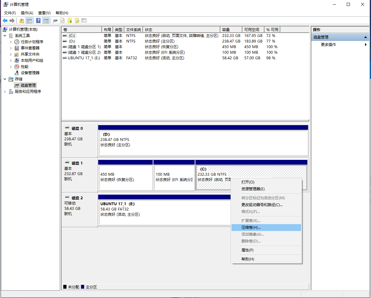Click the blue question mark Help icon
Viewport: 371px width, 298px height.
point(38,21)
